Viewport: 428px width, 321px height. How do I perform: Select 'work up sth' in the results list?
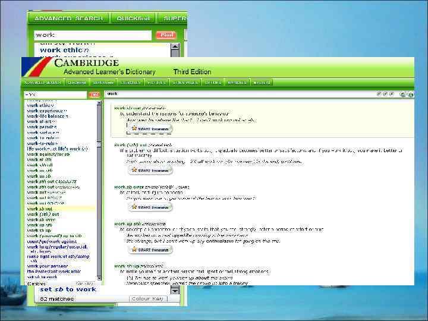coord(40,225)
